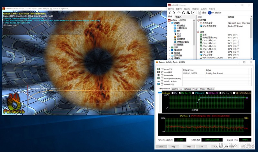Screen dimensions: 258x152
Task: Uncheck CPU Core #4 in graph legend
Action: pos(220,93)
